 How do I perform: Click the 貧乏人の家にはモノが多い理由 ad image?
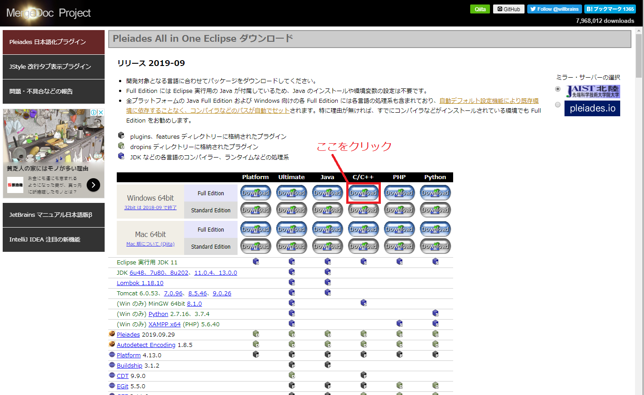53,136
